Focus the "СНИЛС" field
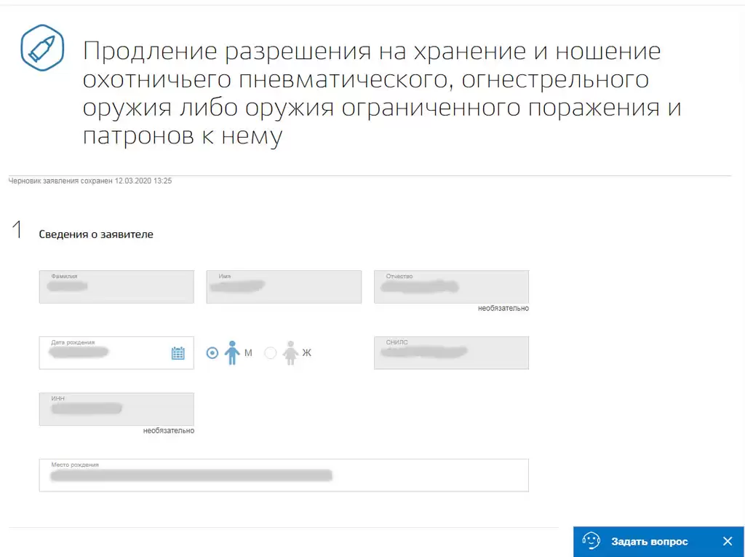This screenshot has width=745, height=557. 451,353
